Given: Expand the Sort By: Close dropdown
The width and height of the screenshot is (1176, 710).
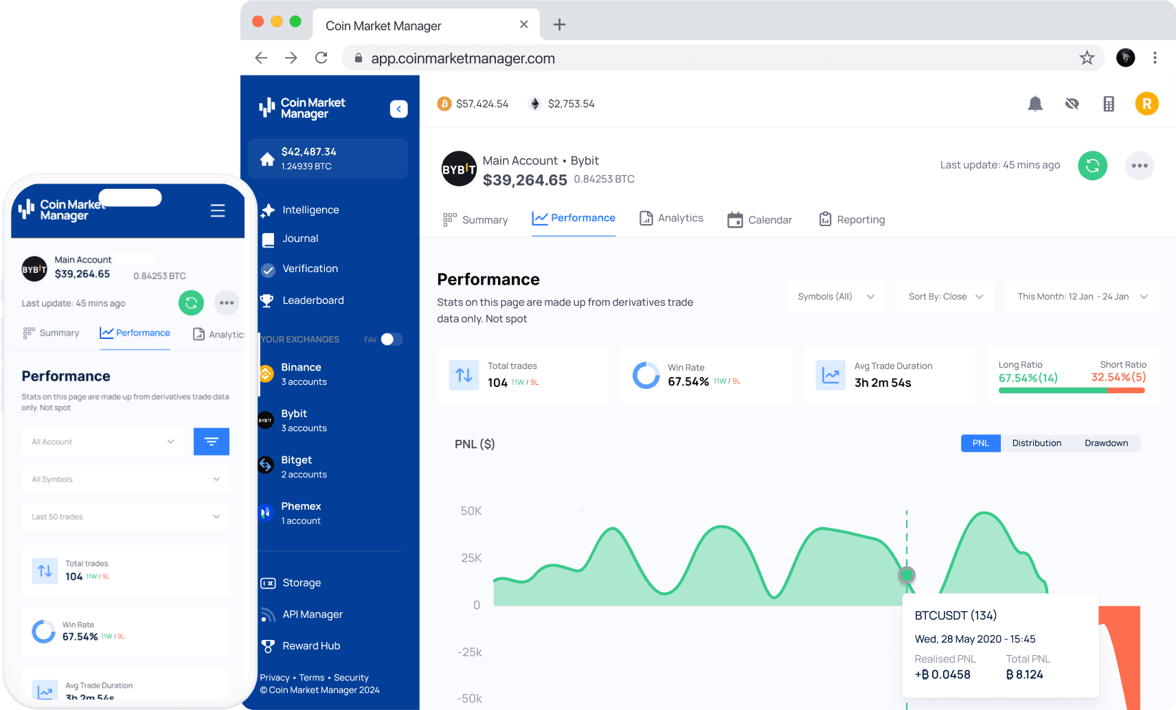Looking at the screenshot, I should tap(945, 297).
